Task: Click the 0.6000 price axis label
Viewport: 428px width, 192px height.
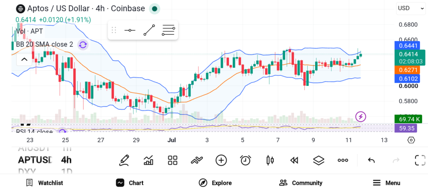Action: tap(408, 86)
